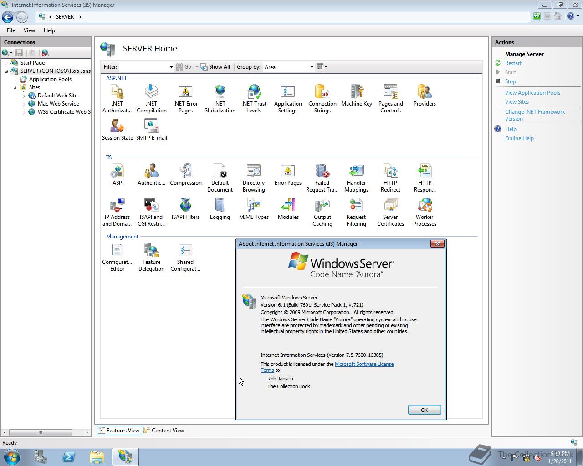Click Show All in the filter bar
The width and height of the screenshot is (583, 466).
[x=215, y=67]
